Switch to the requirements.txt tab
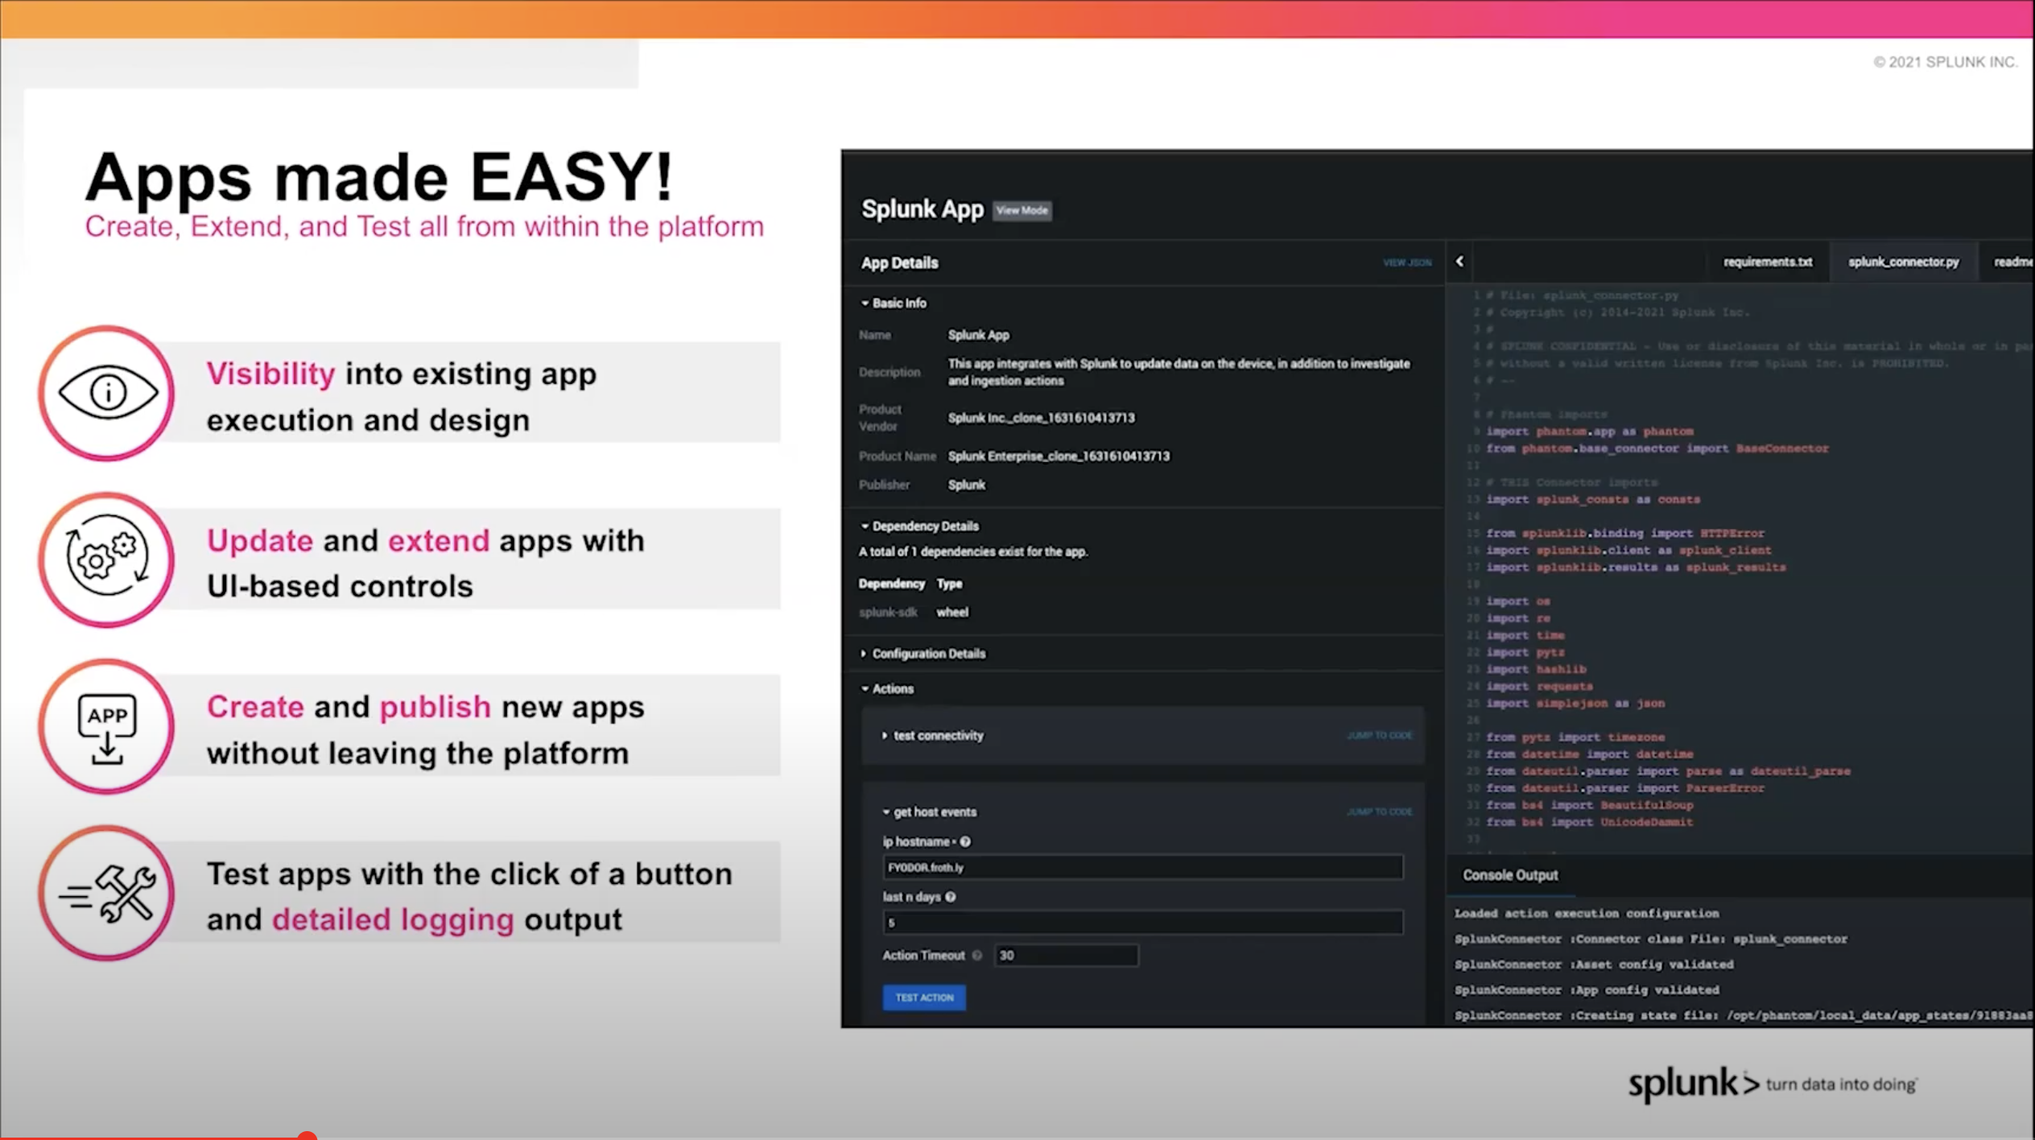This screenshot has height=1140, width=2035. point(1767,262)
